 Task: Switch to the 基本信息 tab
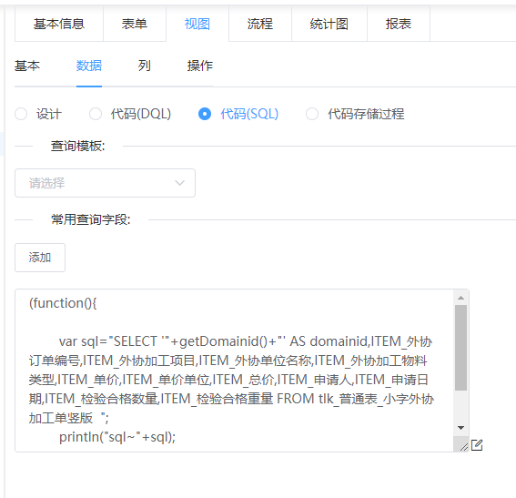(59, 24)
